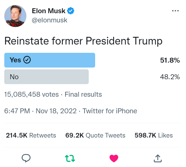Open the three-dot more options menu
The height and width of the screenshot is (167, 186).
(175, 11)
